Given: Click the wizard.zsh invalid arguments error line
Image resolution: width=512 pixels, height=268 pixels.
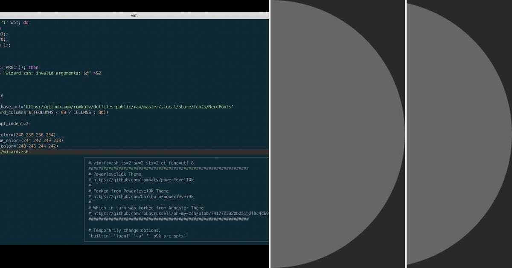Looking at the screenshot, I should click(x=51, y=73).
